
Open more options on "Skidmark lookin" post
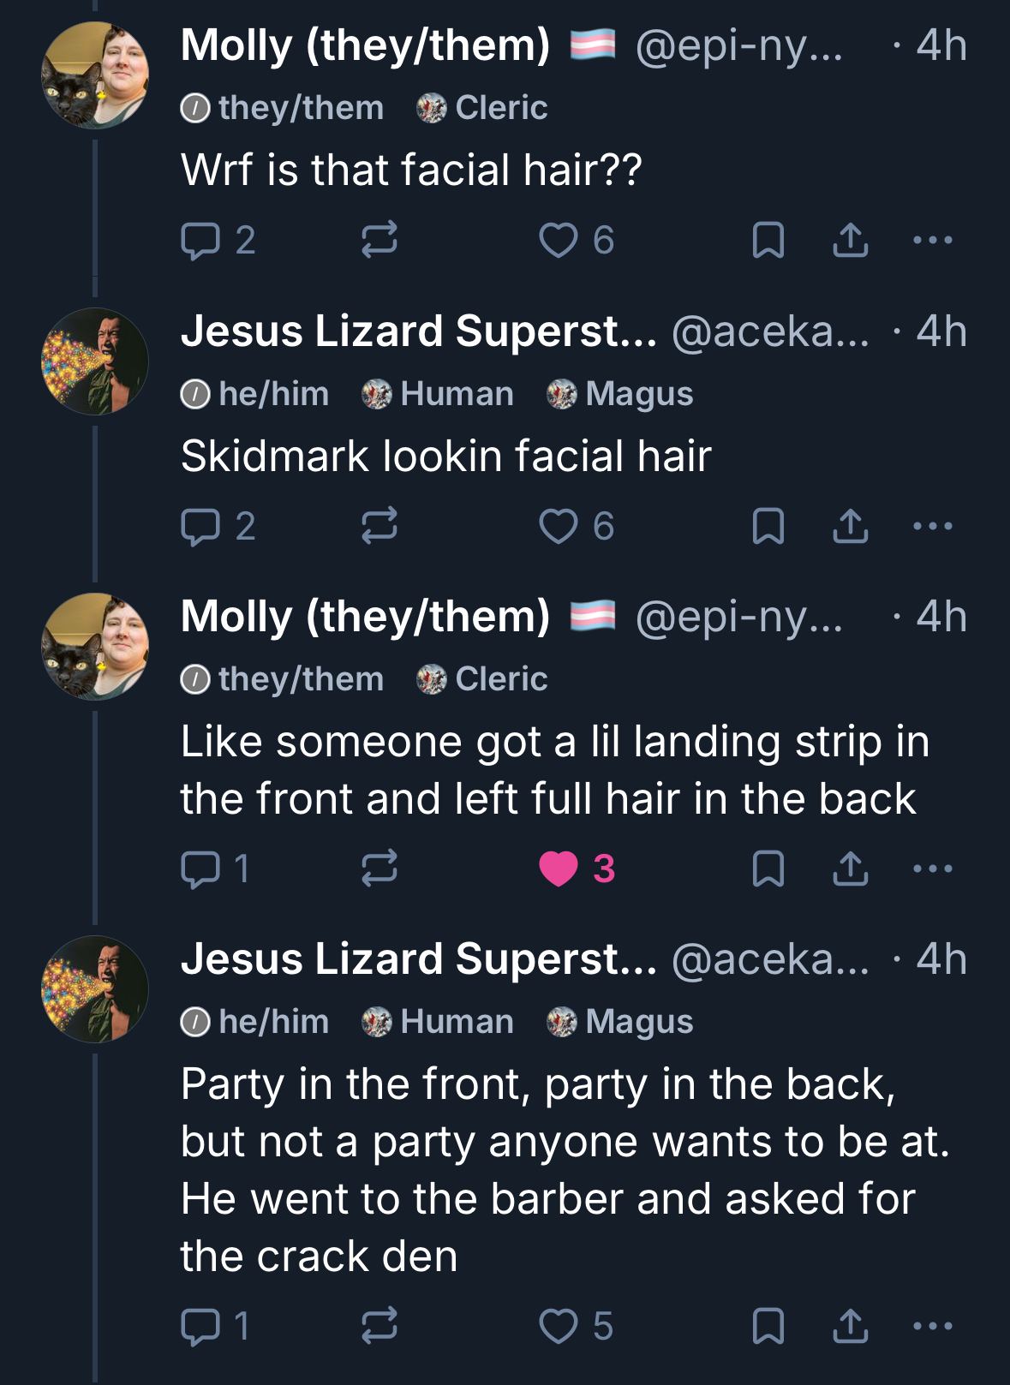coord(932,526)
